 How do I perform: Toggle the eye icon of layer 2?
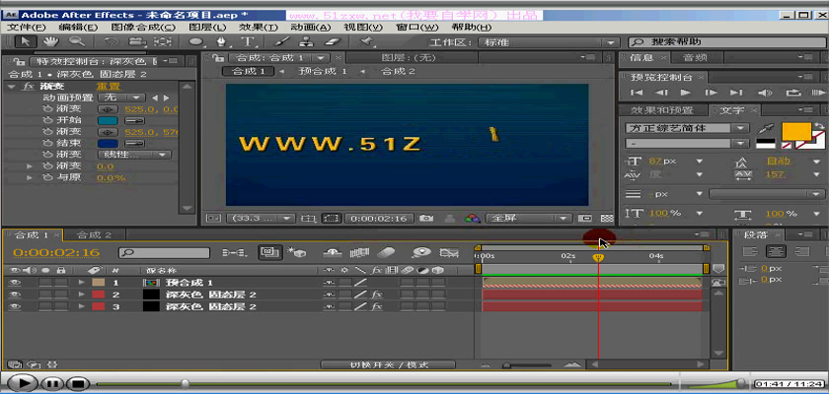coord(14,295)
